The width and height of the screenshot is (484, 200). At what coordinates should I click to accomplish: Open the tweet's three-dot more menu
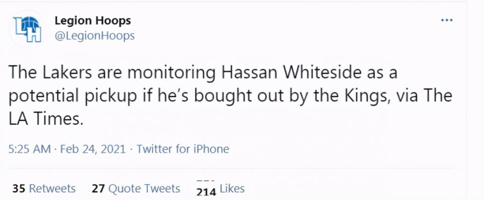click(x=447, y=20)
